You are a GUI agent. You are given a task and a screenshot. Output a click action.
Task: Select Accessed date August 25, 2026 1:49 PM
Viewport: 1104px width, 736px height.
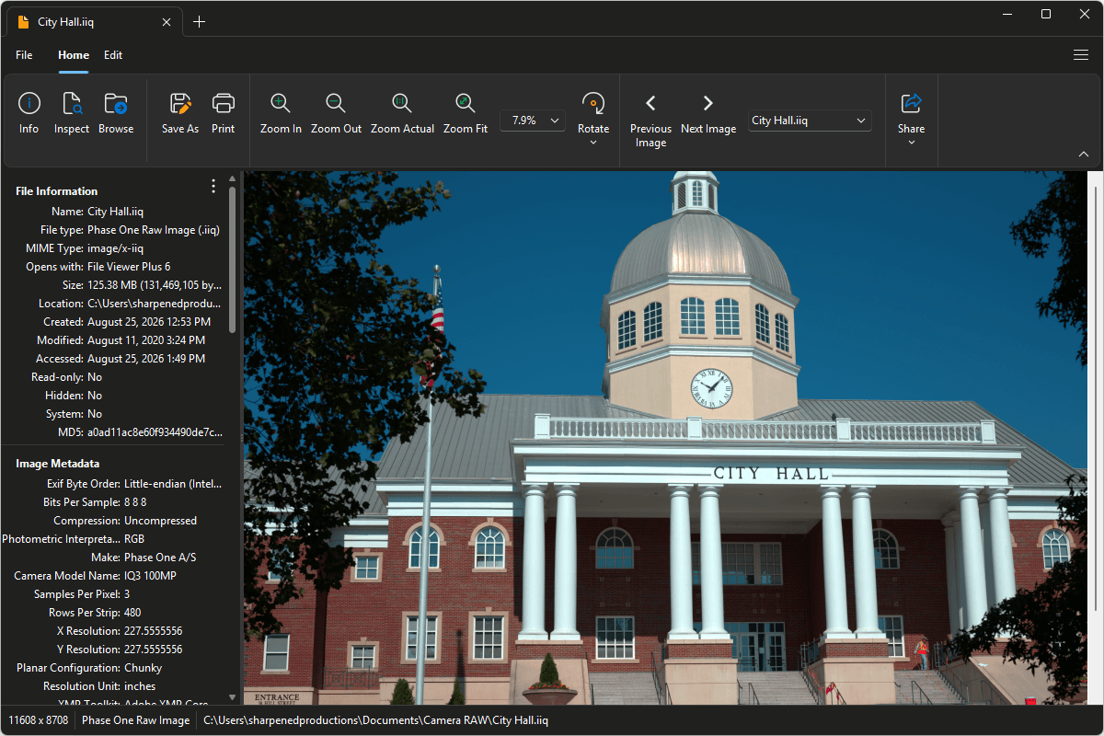point(146,359)
